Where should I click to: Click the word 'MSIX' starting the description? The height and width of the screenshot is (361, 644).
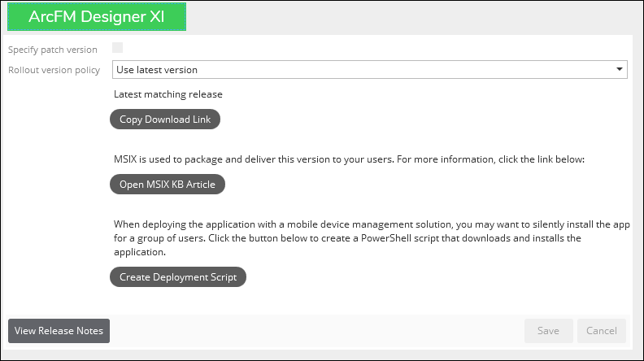pos(125,159)
